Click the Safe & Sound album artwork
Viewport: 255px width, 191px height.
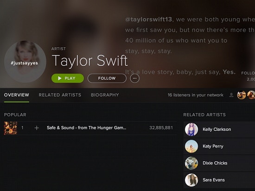point(11,128)
